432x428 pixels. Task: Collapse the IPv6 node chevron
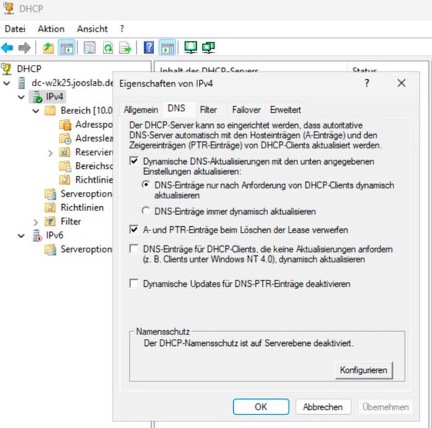(21, 236)
